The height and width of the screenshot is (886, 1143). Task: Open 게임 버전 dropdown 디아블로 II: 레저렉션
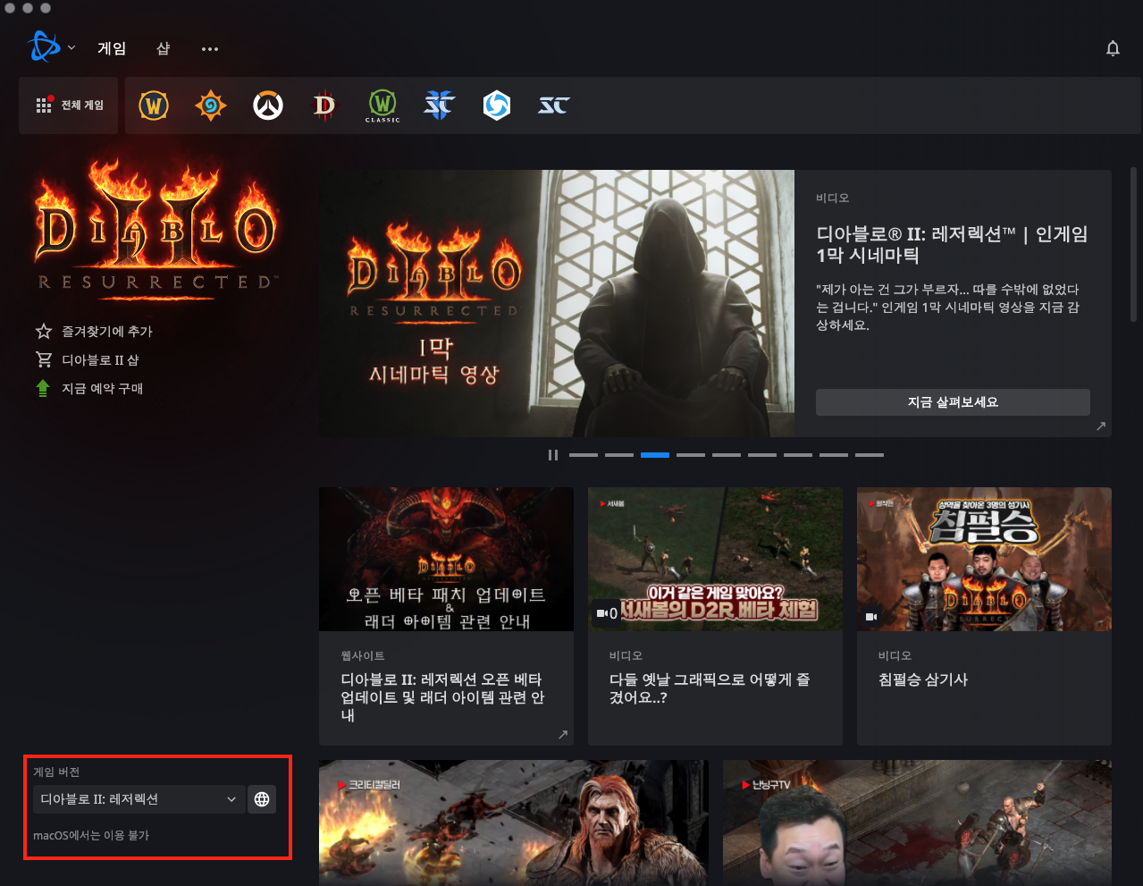pyautogui.click(x=139, y=799)
